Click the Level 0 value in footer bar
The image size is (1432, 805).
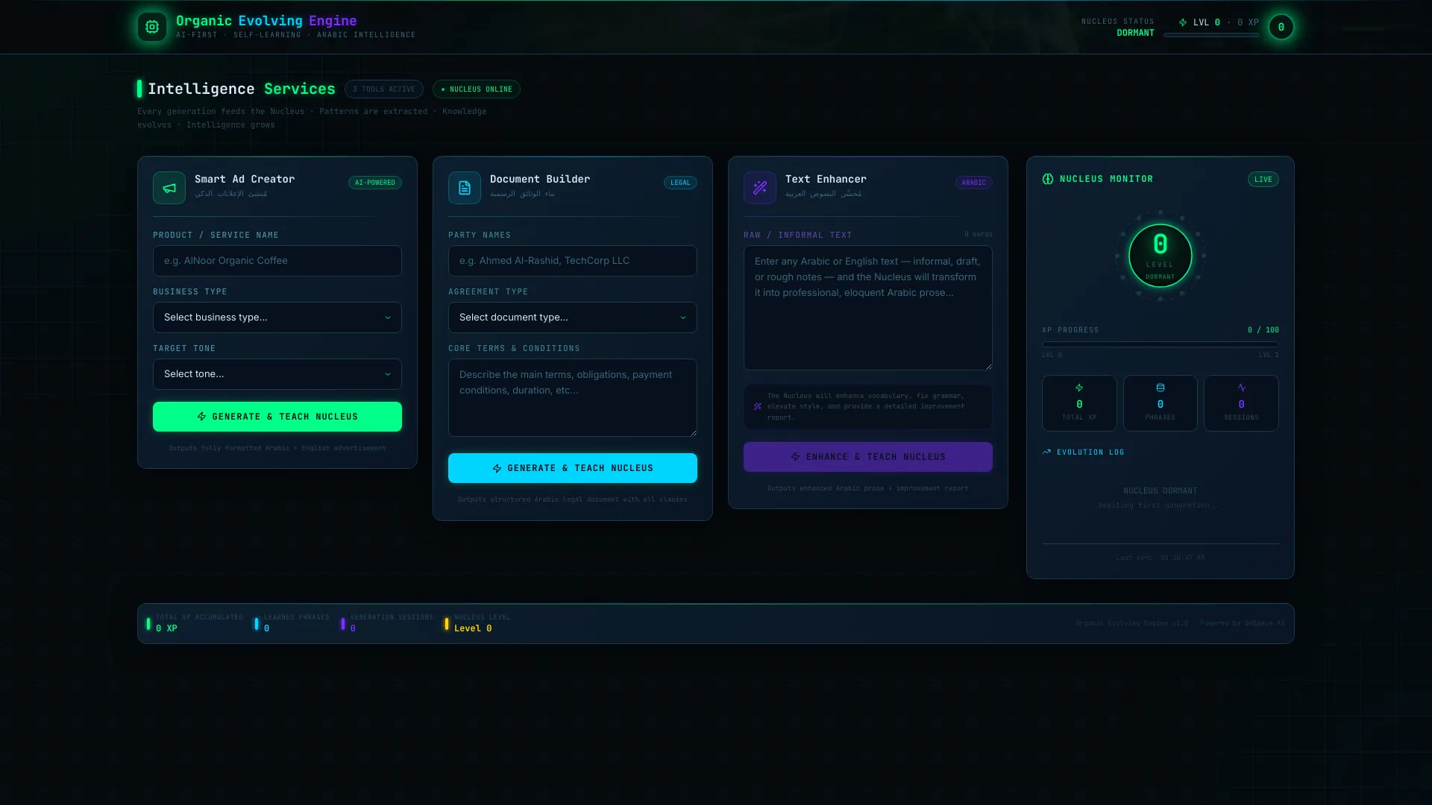tap(473, 628)
